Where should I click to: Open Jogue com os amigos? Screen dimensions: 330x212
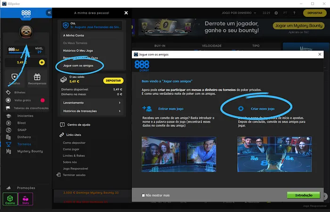78,66
